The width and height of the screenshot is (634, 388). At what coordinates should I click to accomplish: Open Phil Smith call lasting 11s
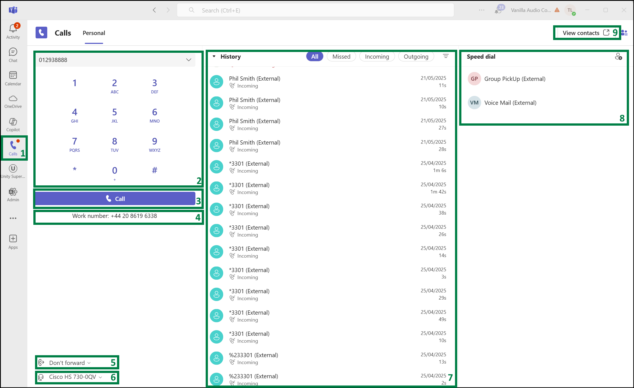coord(331,82)
